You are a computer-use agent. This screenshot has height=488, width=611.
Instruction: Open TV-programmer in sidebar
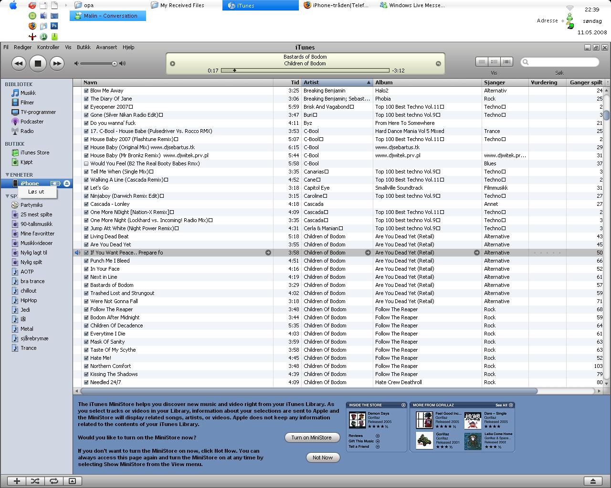[x=38, y=112]
